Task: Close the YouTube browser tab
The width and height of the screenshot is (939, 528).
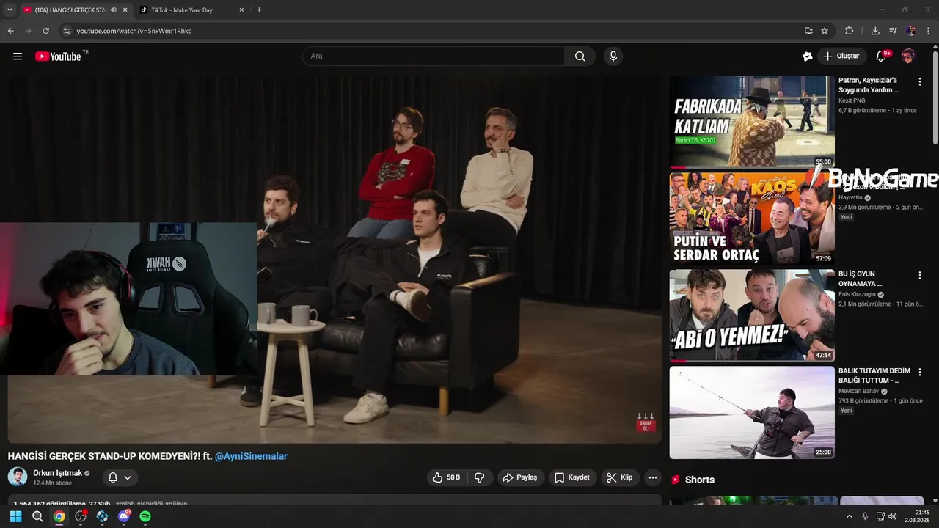Action: pos(125,10)
